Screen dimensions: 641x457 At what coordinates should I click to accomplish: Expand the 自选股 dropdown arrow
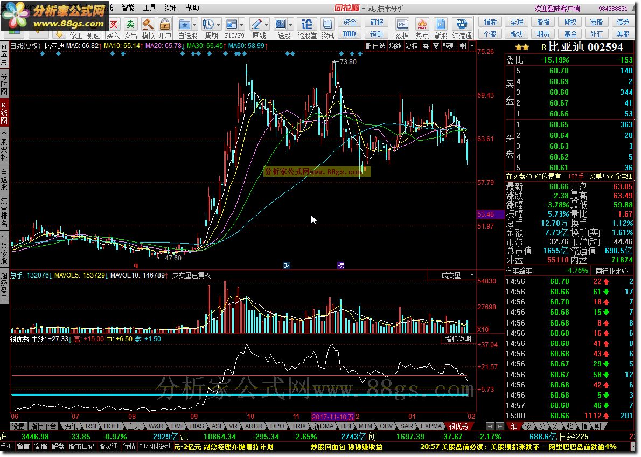pos(194,25)
